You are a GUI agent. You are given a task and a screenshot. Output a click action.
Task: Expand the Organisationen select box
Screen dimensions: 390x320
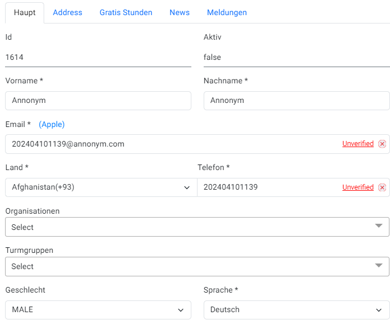(x=197, y=227)
